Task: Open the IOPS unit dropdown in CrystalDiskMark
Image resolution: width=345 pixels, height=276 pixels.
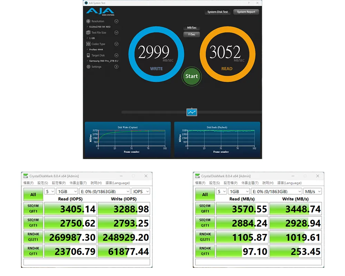Action: (x=141, y=191)
